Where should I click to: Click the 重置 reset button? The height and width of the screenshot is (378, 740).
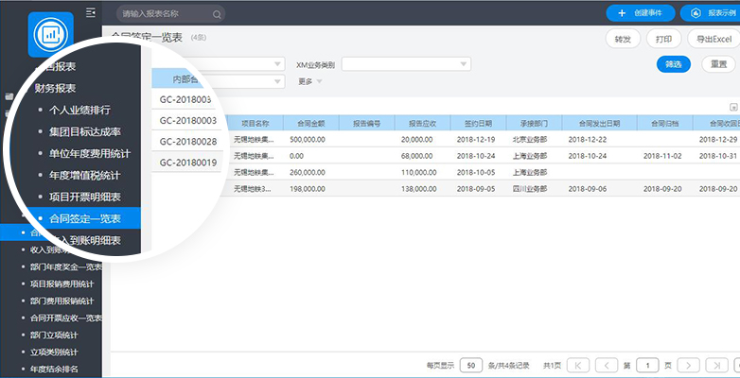tap(719, 64)
